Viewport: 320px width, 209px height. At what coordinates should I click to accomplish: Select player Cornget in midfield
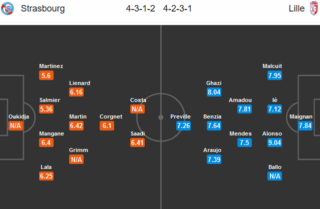point(111,117)
